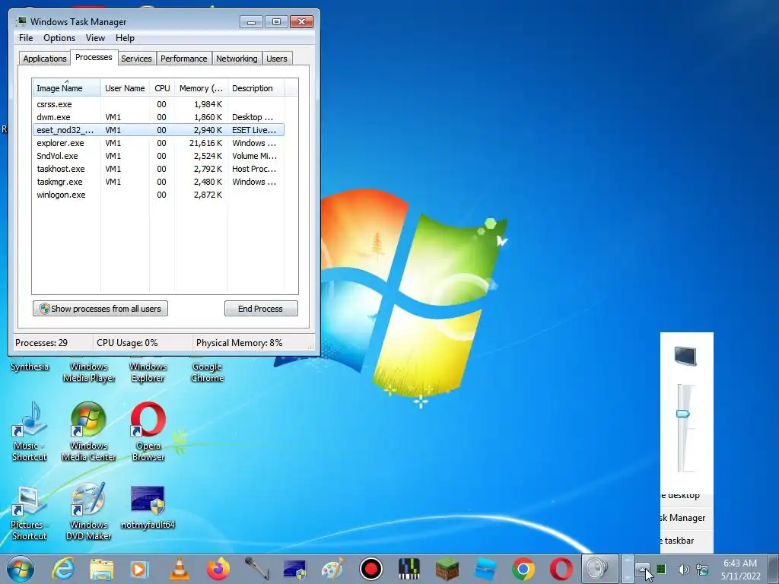Image resolution: width=779 pixels, height=584 pixels.
Task: Switch to the Applications tab
Action: (x=45, y=59)
